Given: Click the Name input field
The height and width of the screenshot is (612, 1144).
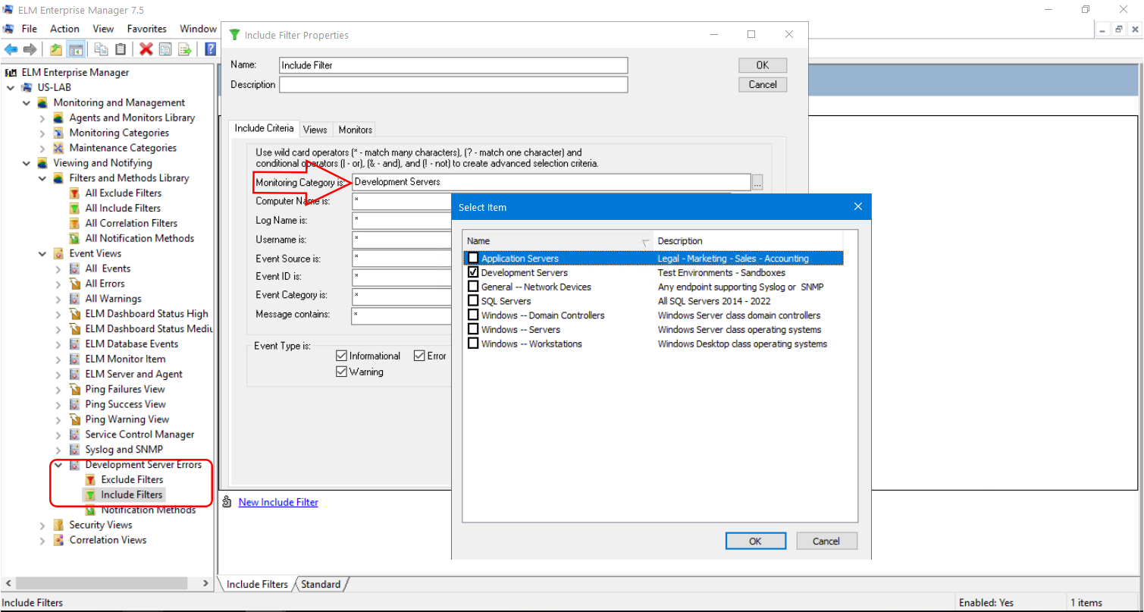Looking at the screenshot, I should [x=453, y=65].
